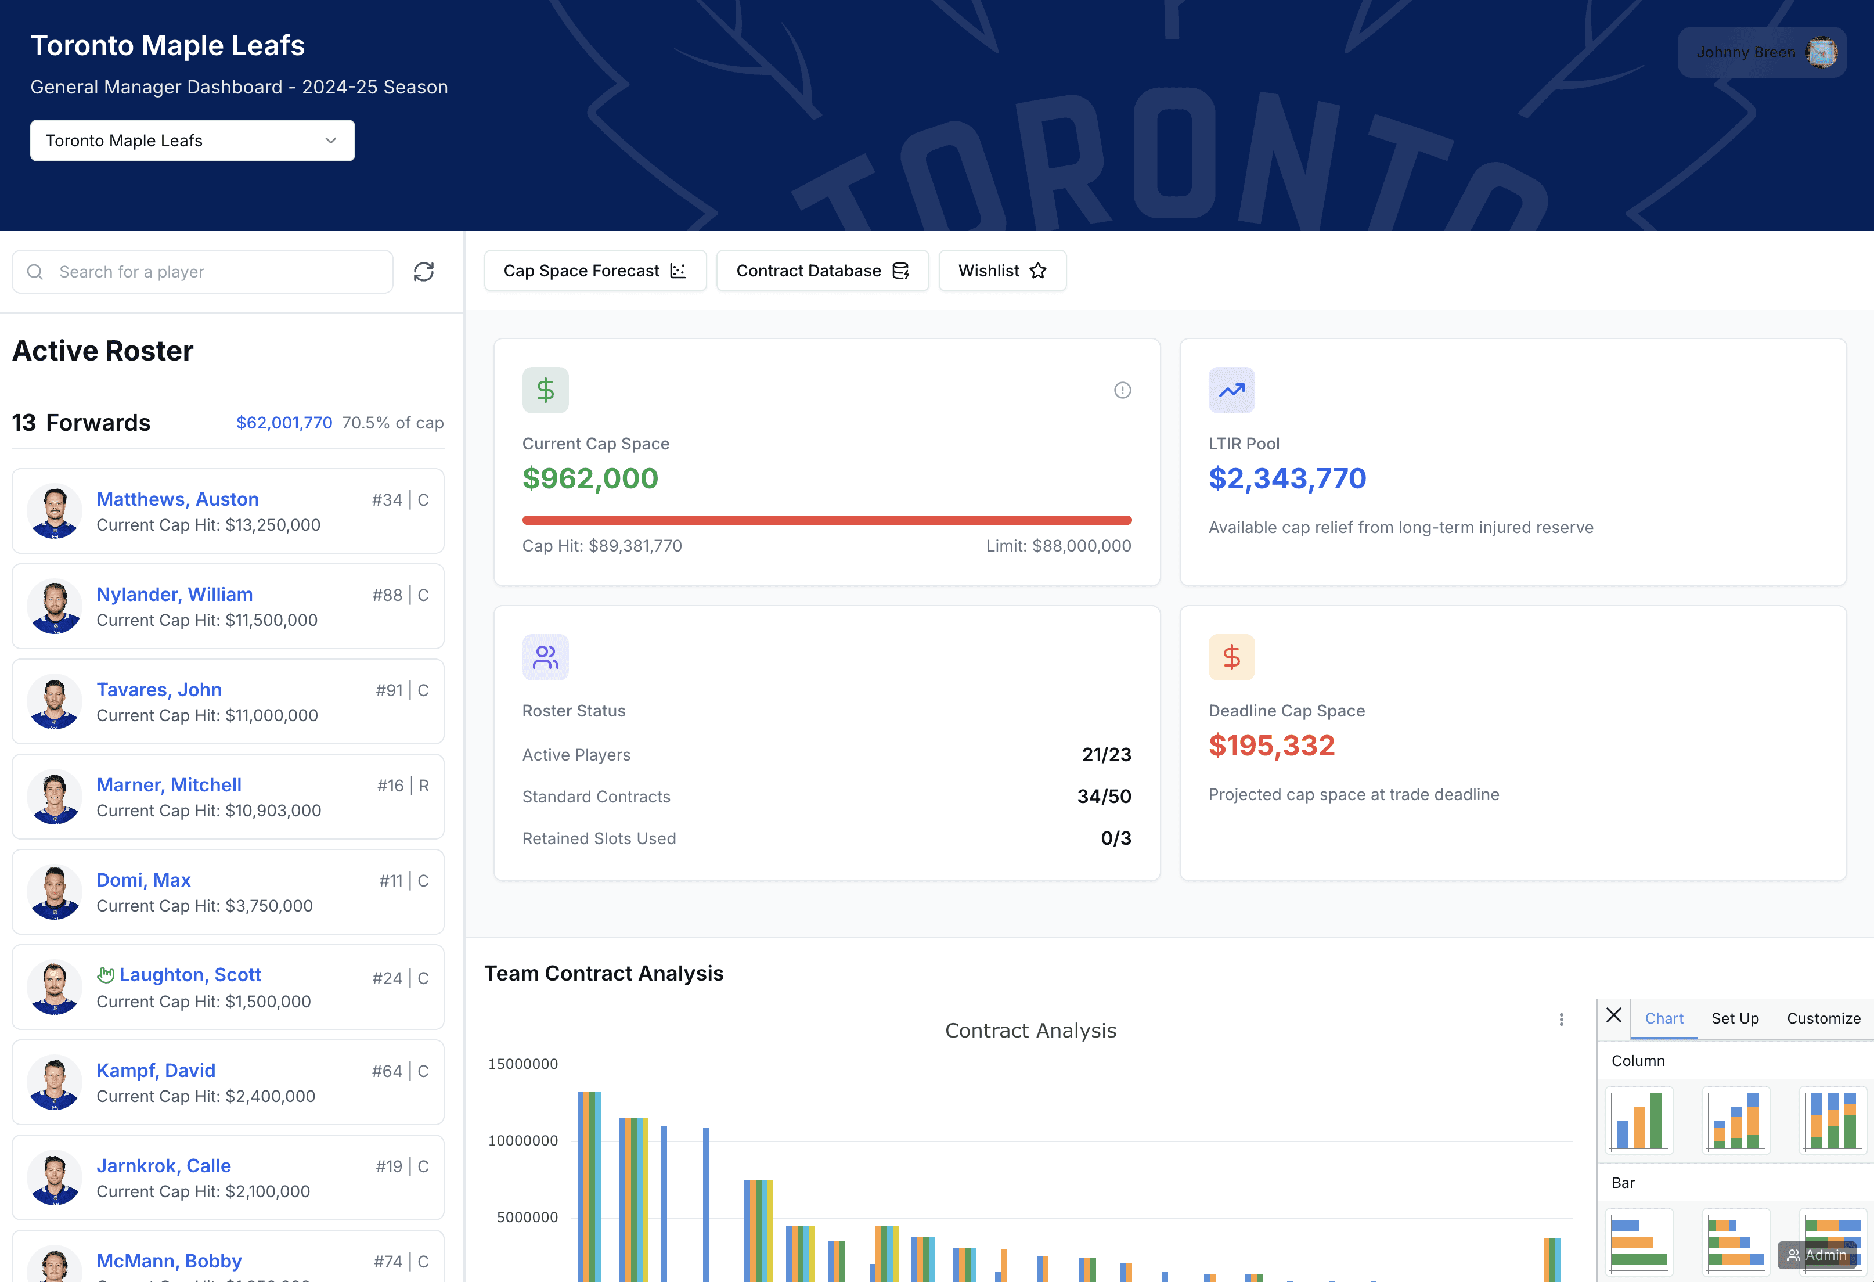Open the Nylander, William player link
The image size is (1874, 1282).
(x=174, y=594)
